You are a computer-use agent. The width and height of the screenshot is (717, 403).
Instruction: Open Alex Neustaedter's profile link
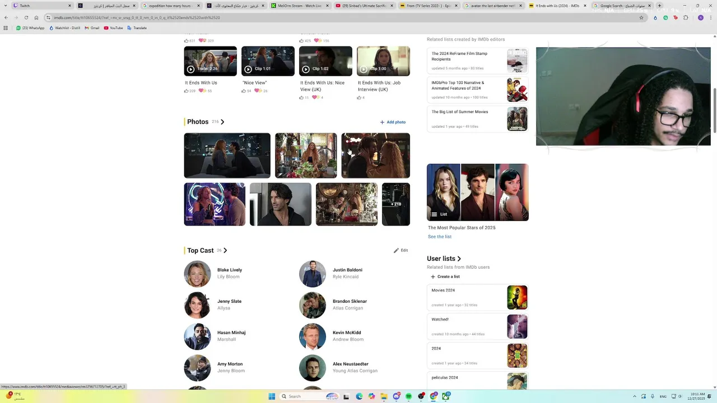click(x=351, y=364)
